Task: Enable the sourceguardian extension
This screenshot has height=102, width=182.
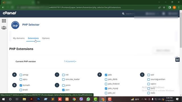Action: 148,79
